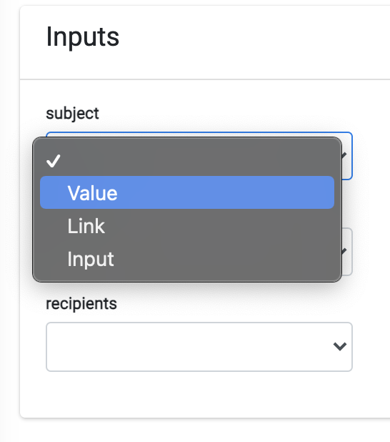390x442 pixels.
Task: Click the gray page background below the card
Action: [197, 431]
